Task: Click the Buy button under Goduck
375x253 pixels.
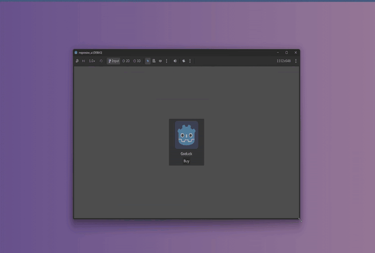Action: coord(186,161)
